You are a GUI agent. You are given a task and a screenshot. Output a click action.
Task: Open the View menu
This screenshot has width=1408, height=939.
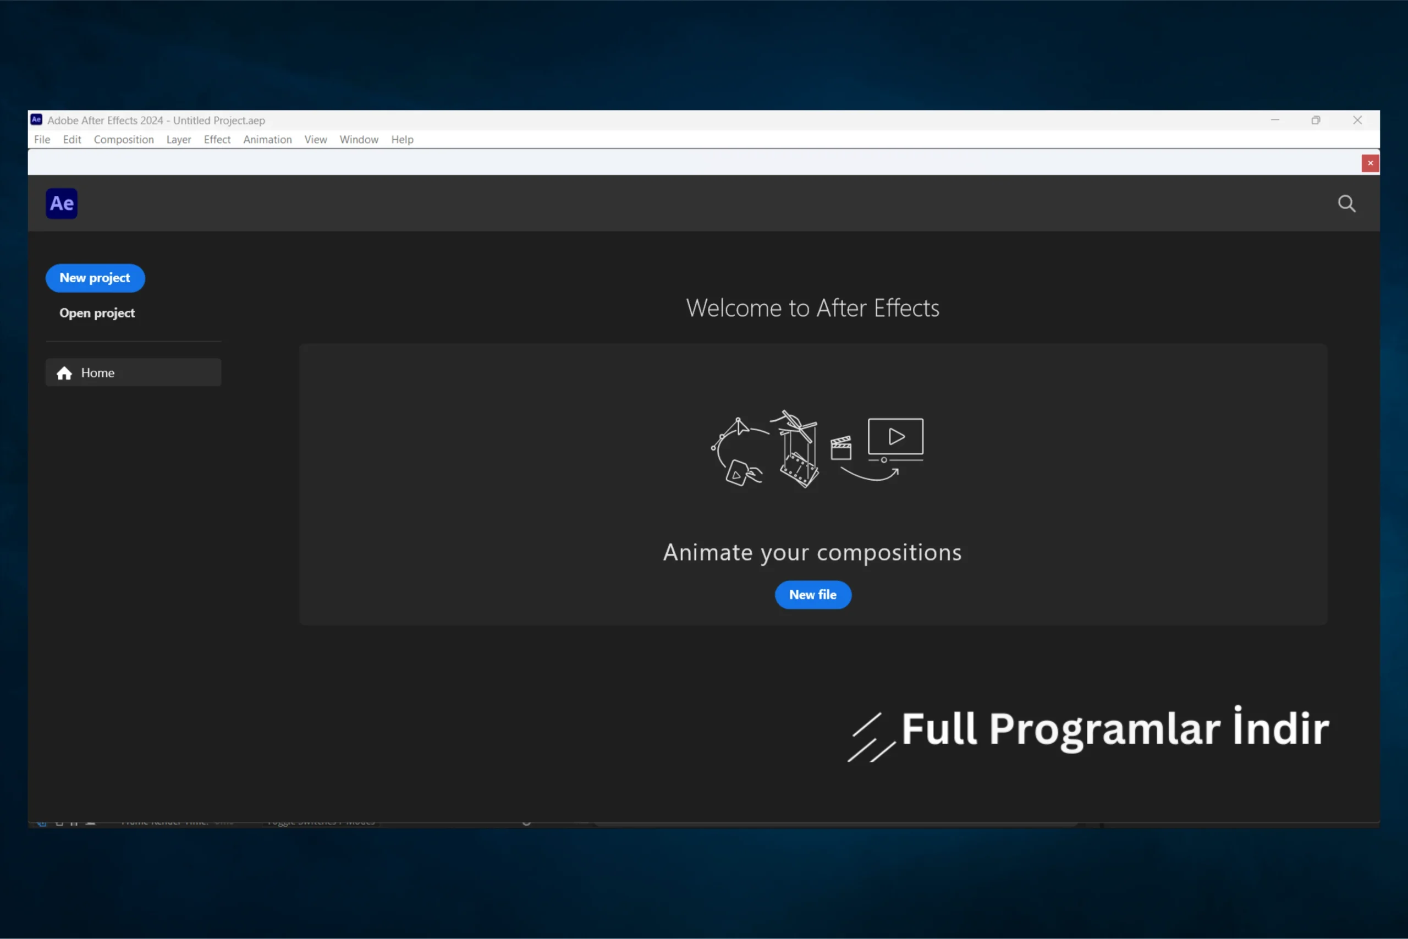pos(316,140)
